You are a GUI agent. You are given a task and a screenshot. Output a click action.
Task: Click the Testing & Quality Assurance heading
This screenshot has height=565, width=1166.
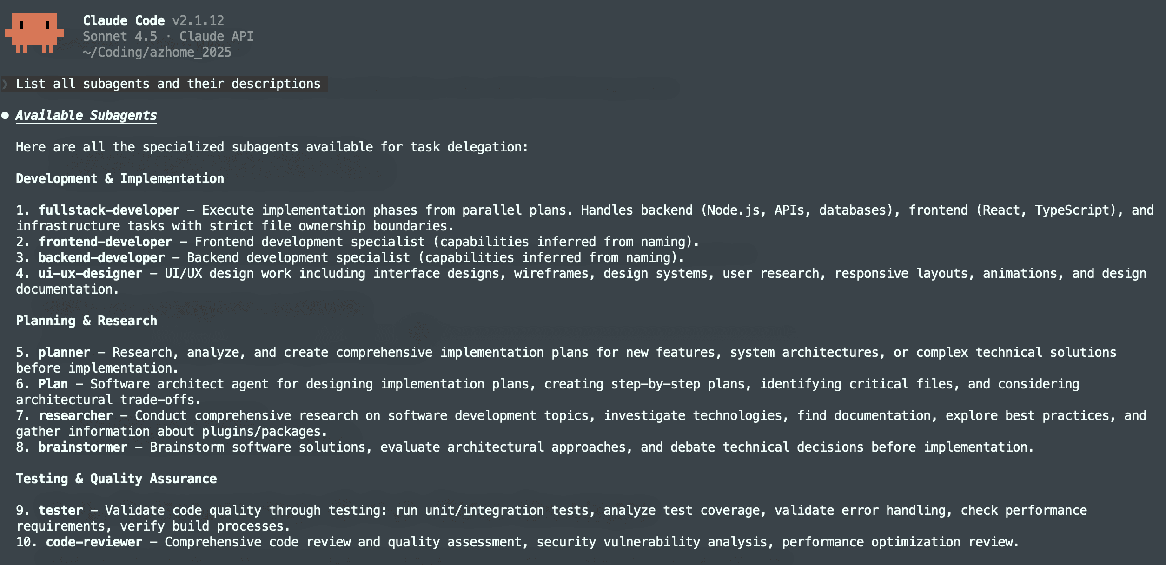tap(116, 479)
